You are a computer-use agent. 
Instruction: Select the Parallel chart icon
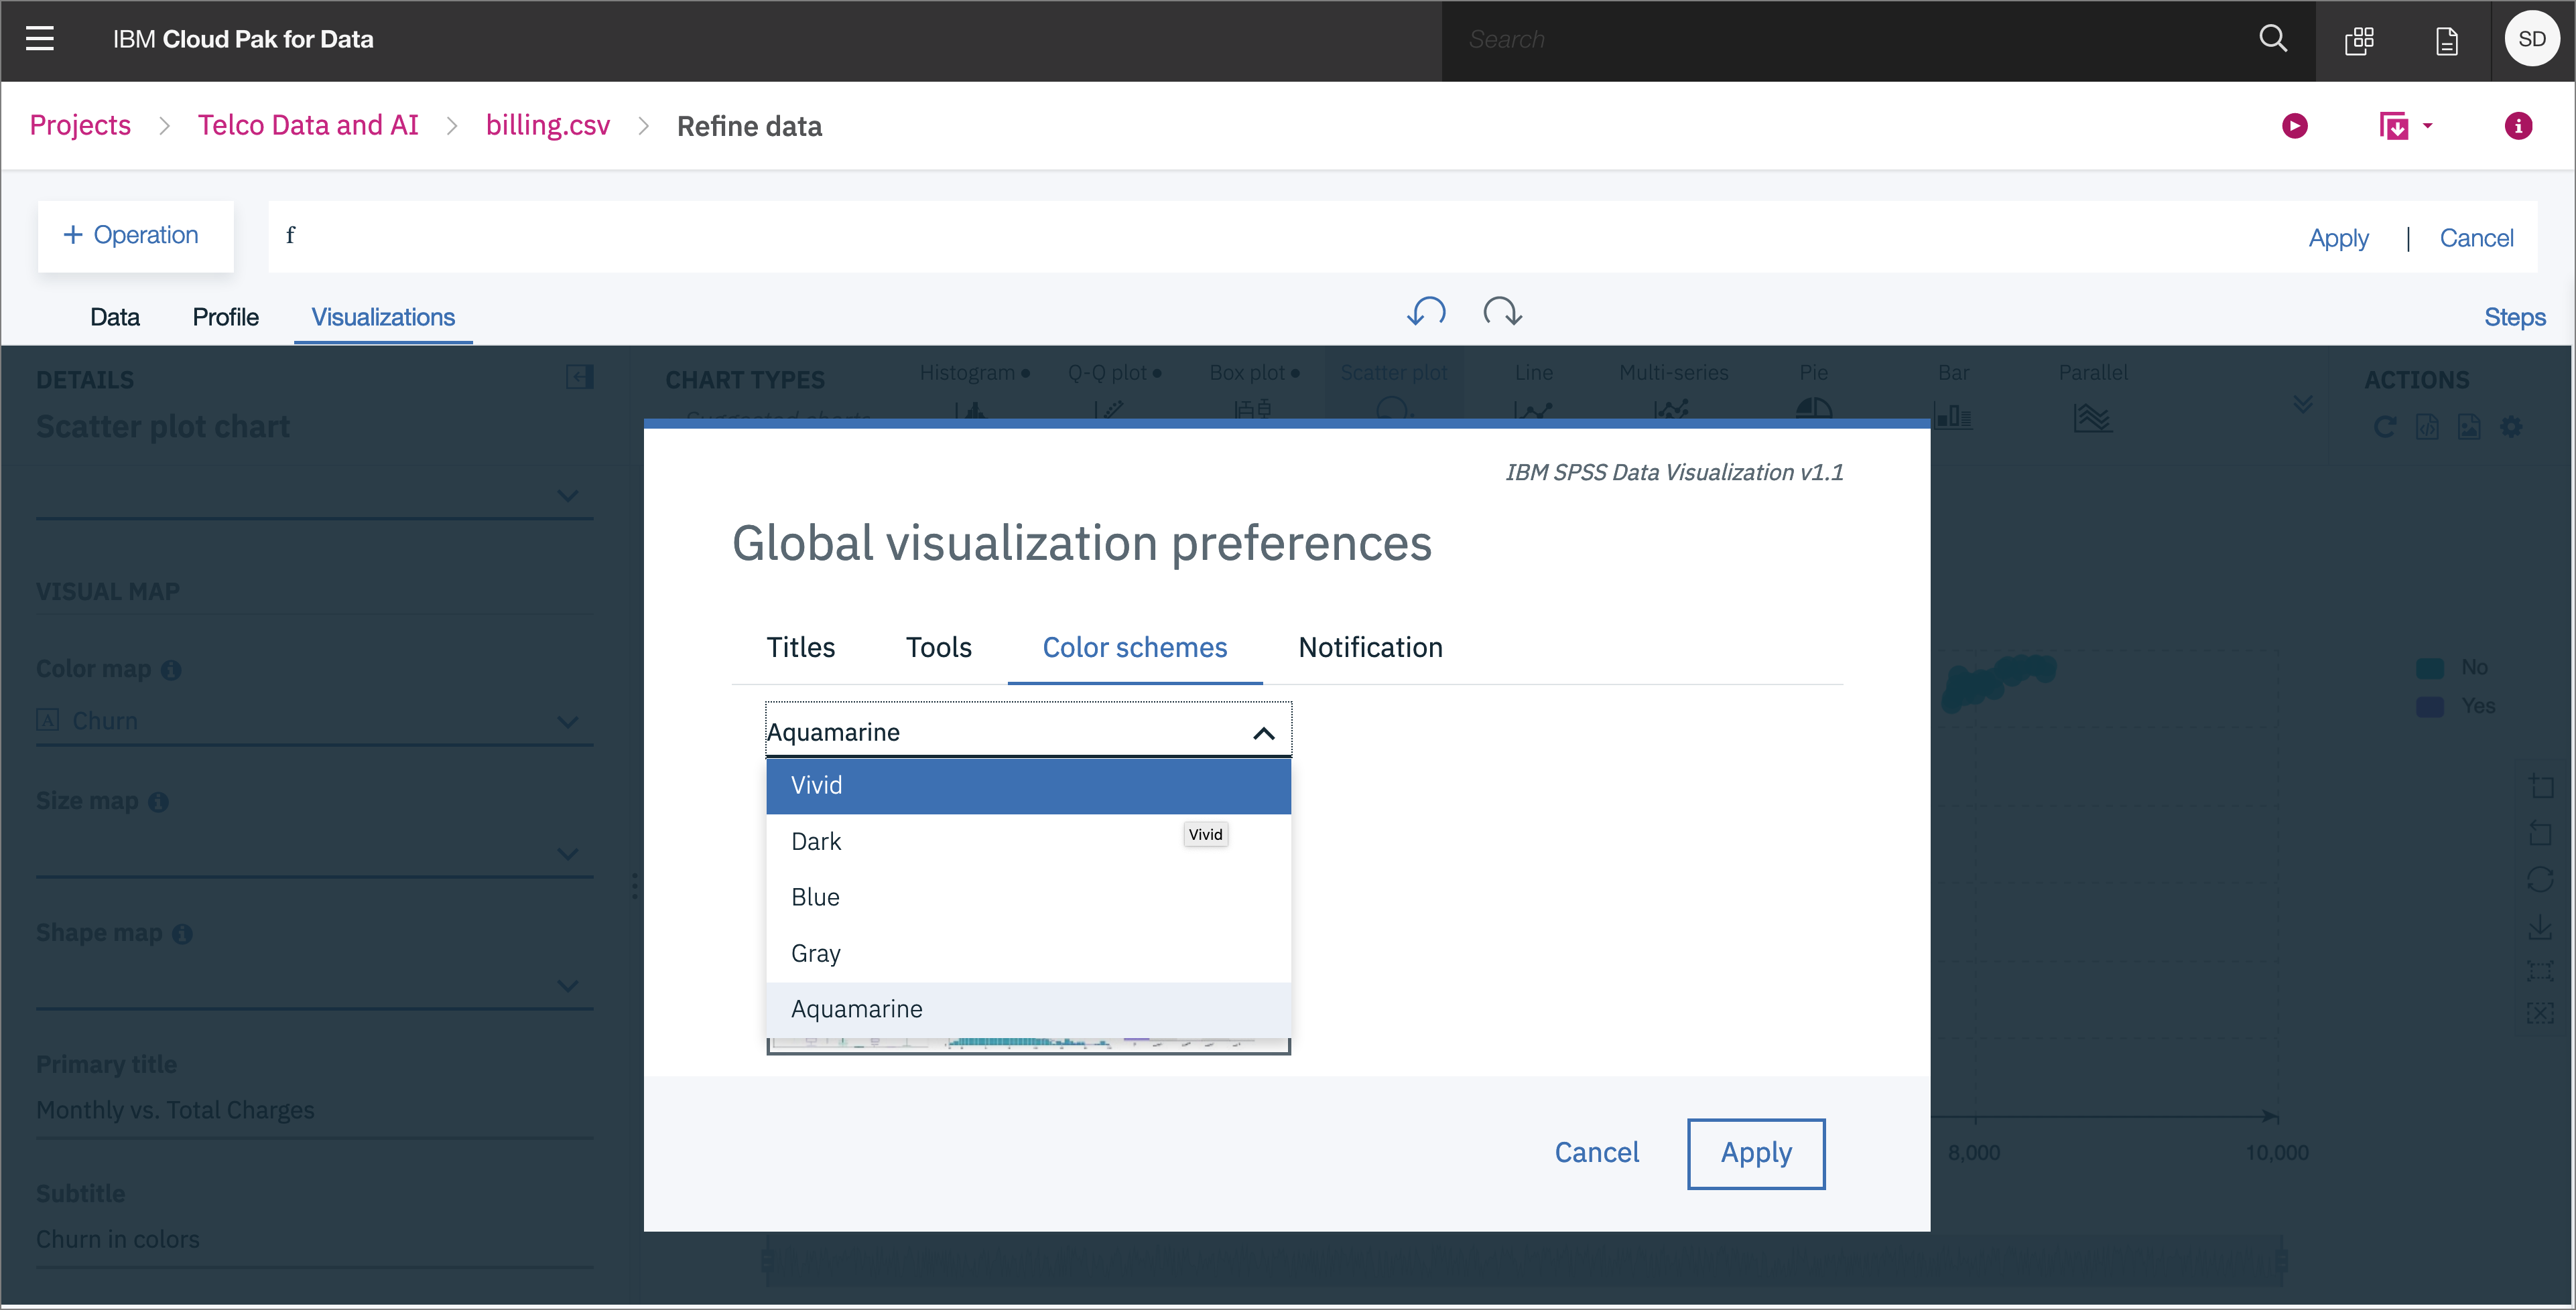tap(2092, 417)
